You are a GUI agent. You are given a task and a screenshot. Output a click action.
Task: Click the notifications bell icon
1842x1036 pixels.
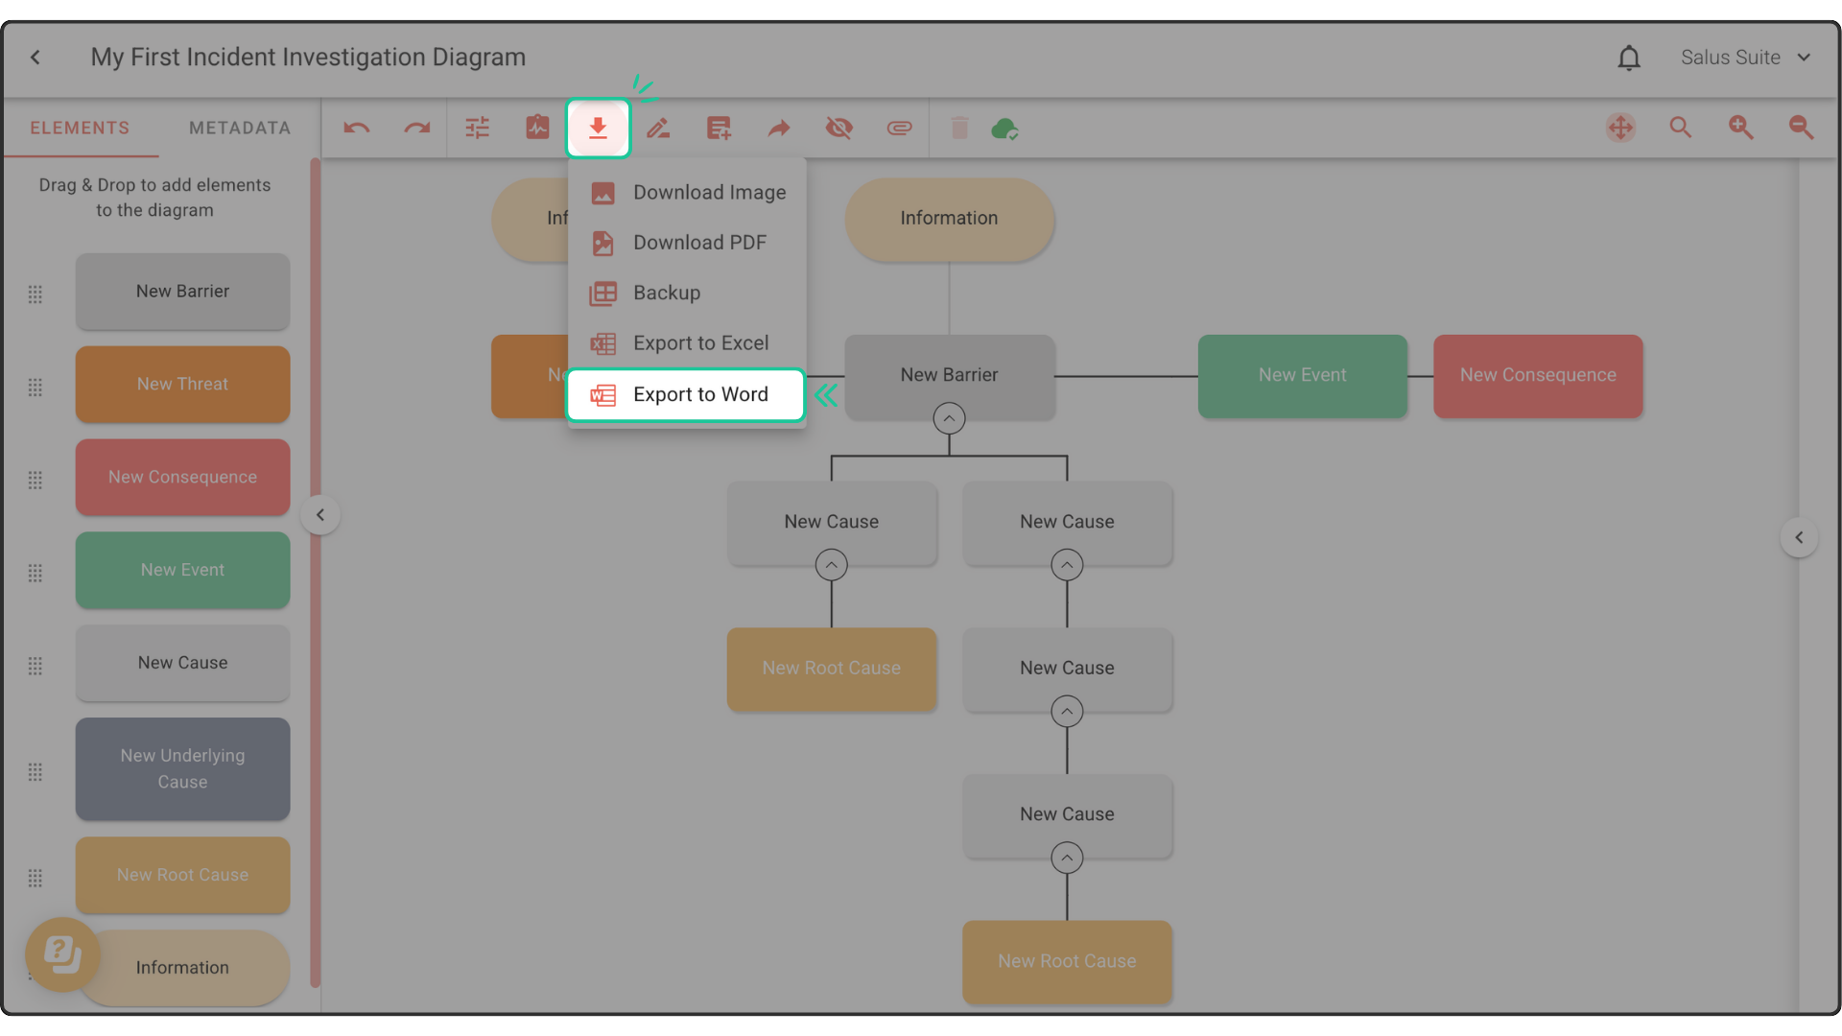(1629, 58)
